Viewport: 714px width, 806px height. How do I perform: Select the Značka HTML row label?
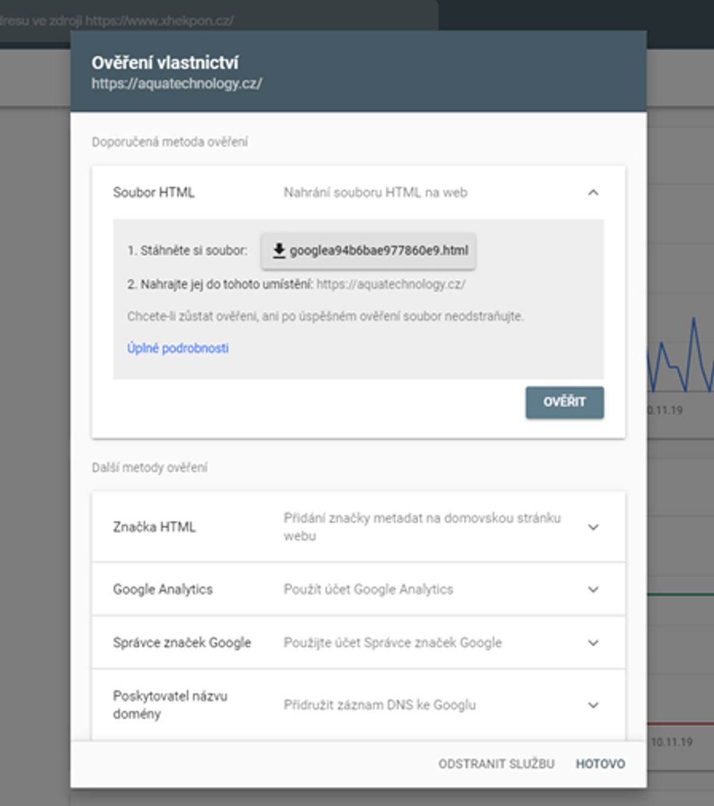(154, 527)
